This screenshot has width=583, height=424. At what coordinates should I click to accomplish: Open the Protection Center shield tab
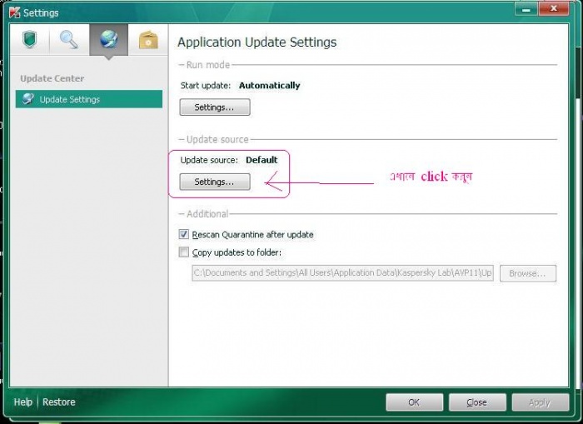click(30, 40)
